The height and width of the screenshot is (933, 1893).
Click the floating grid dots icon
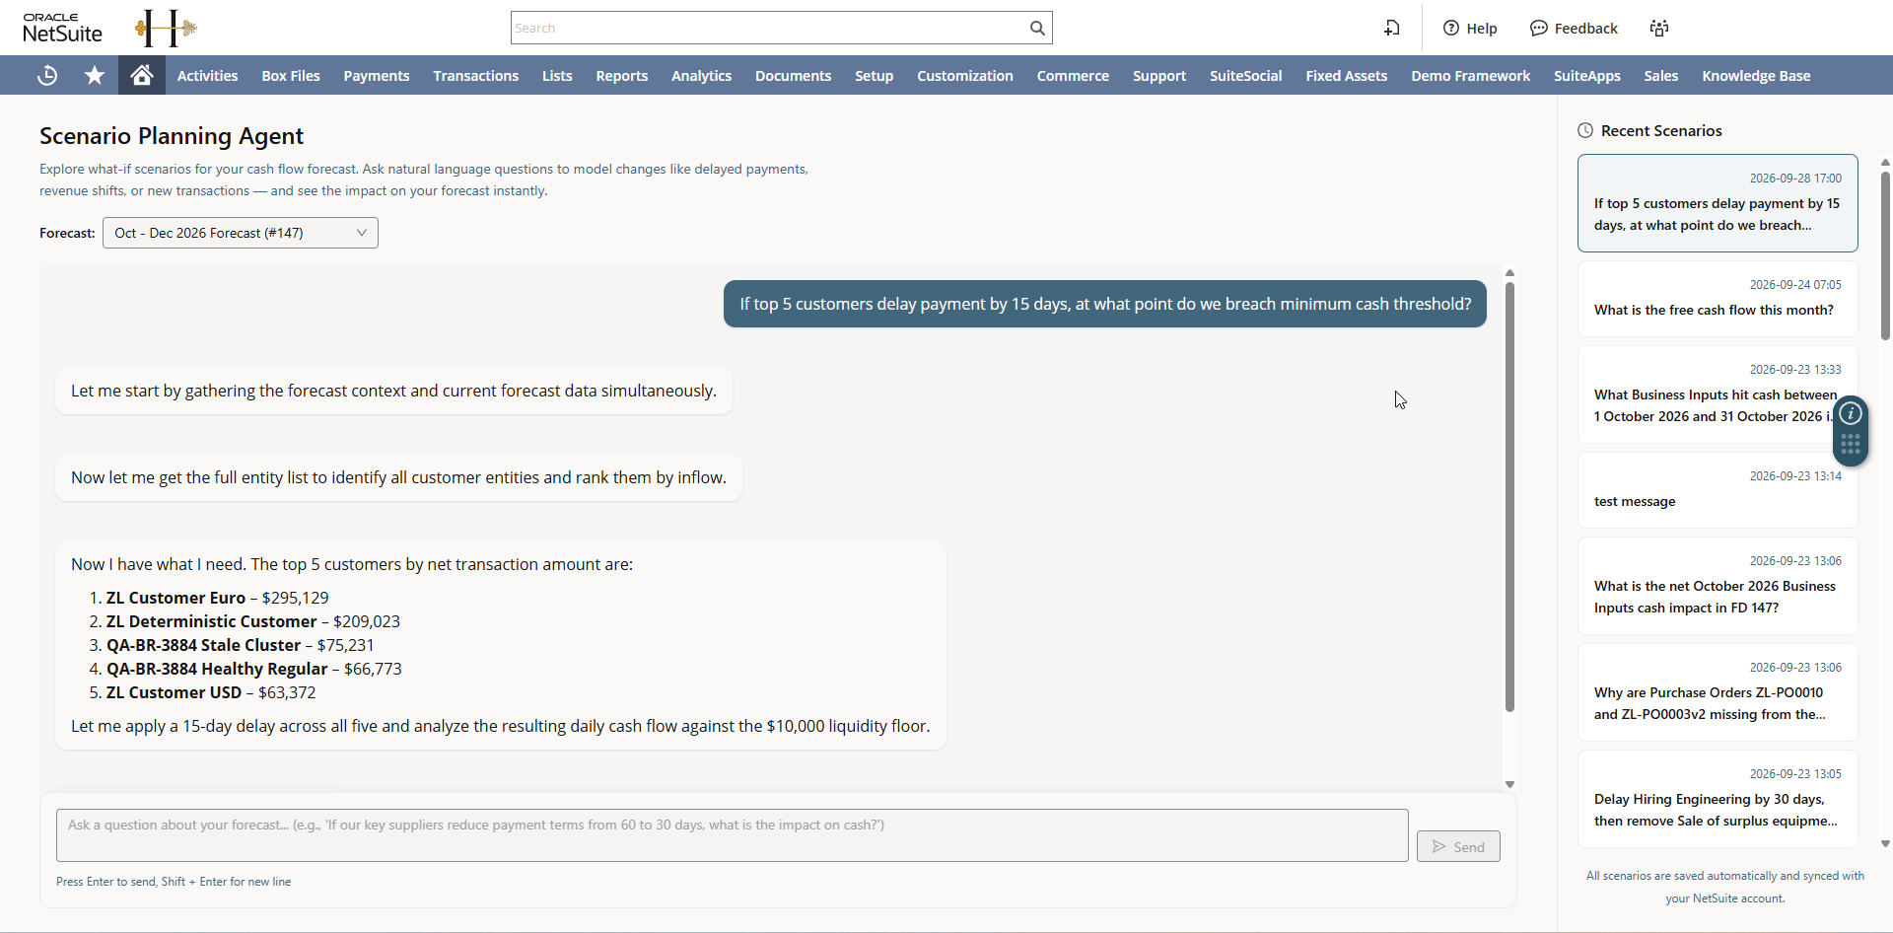point(1851,445)
